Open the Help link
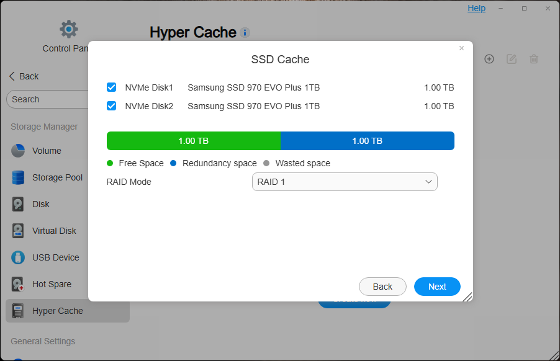The height and width of the screenshot is (361, 560). (x=476, y=8)
